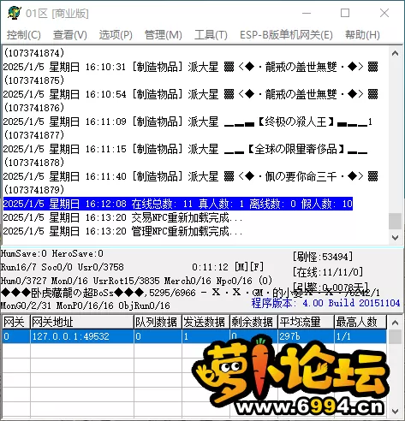This screenshot has width=405, height=421.
Task: Click the MonG0/2/31 MonP0/16/16 status line
Action: (x=86, y=305)
